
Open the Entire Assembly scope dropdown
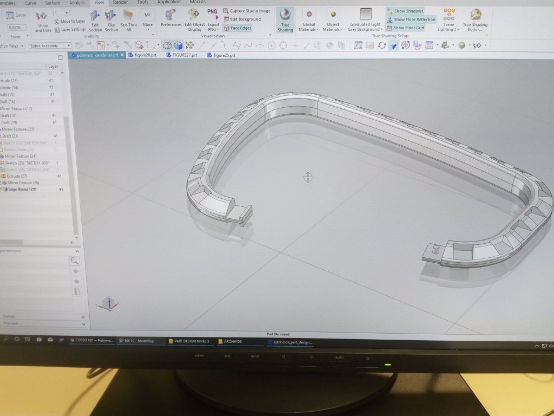[x=50, y=46]
